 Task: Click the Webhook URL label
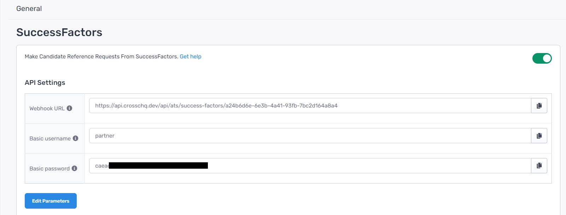(47, 109)
